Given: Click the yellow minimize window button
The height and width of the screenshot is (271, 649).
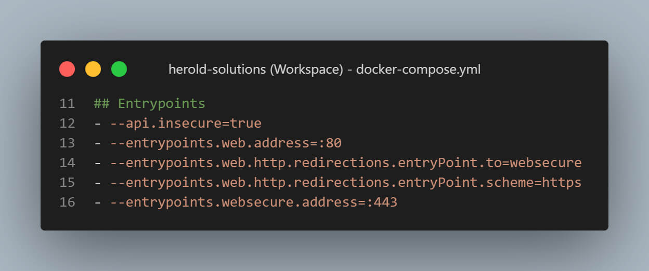Looking at the screenshot, I should pyautogui.click(x=93, y=69).
